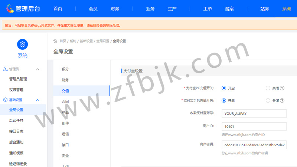This screenshot has width=297, height=167.
Task: Open 业务 in top navigation
Action: [150, 9]
